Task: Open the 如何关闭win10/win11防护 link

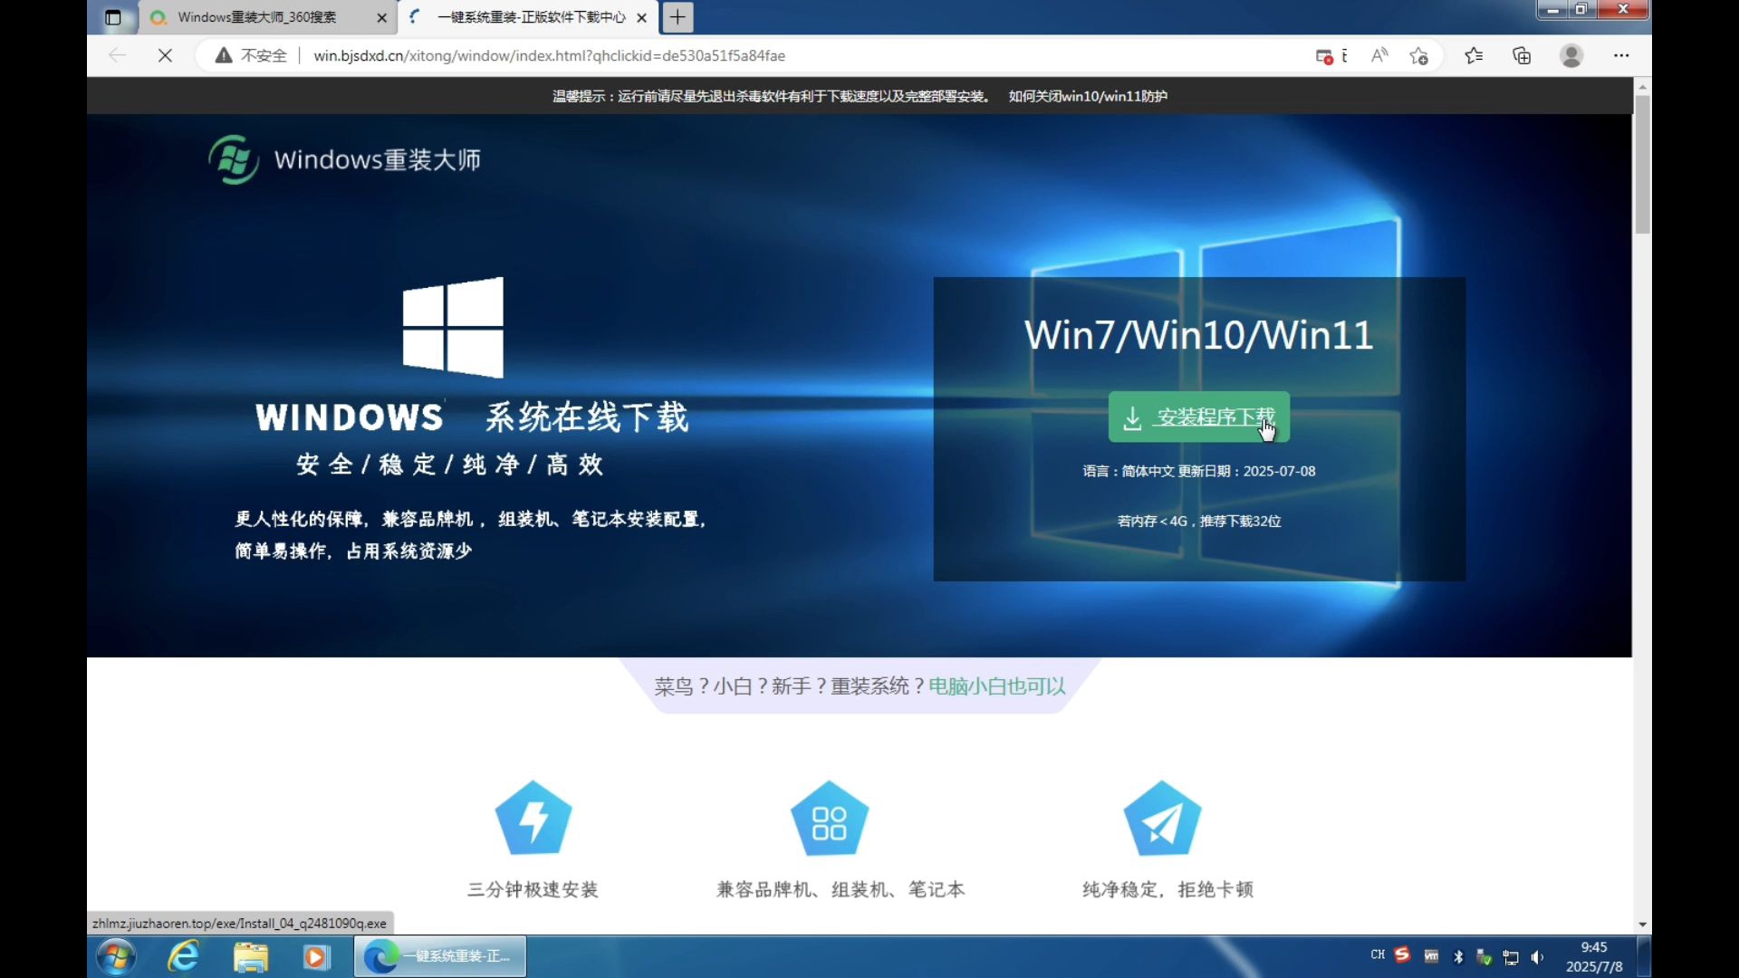Action: pos(1088,96)
